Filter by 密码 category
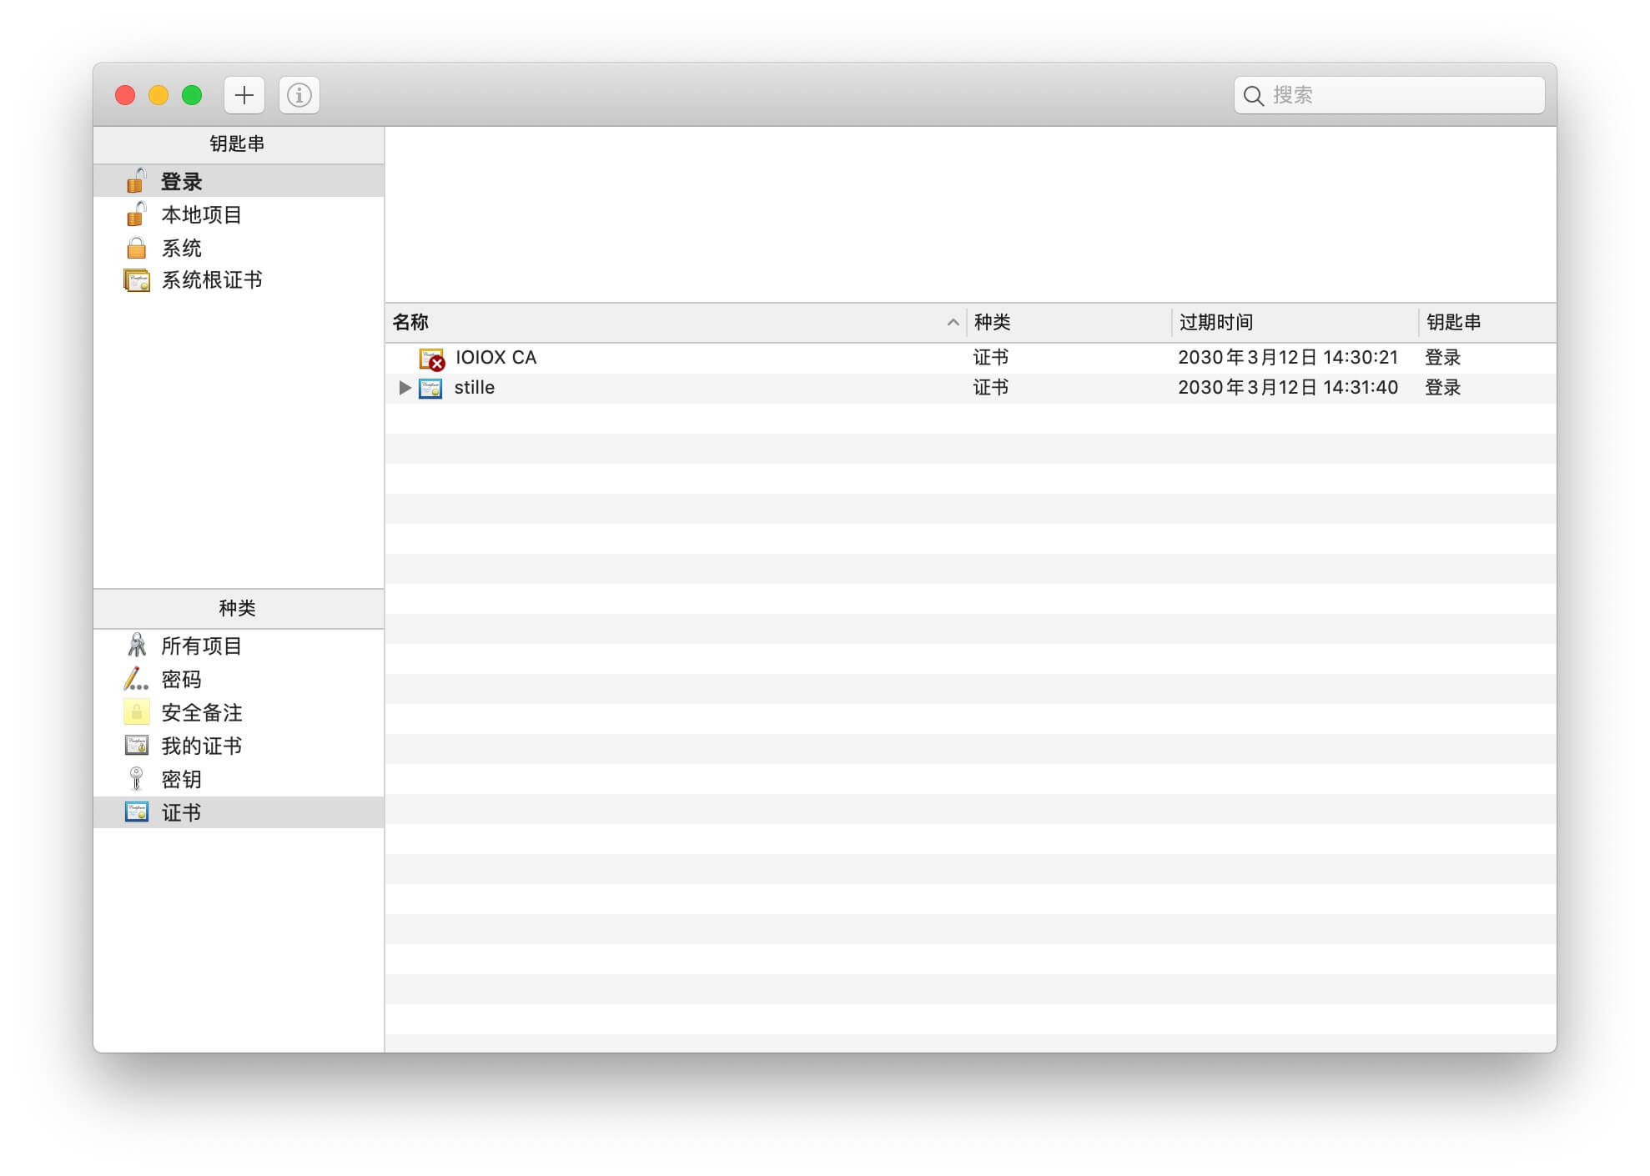Viewport: 1650px width, 1176px height. click(x=181, y=679)
